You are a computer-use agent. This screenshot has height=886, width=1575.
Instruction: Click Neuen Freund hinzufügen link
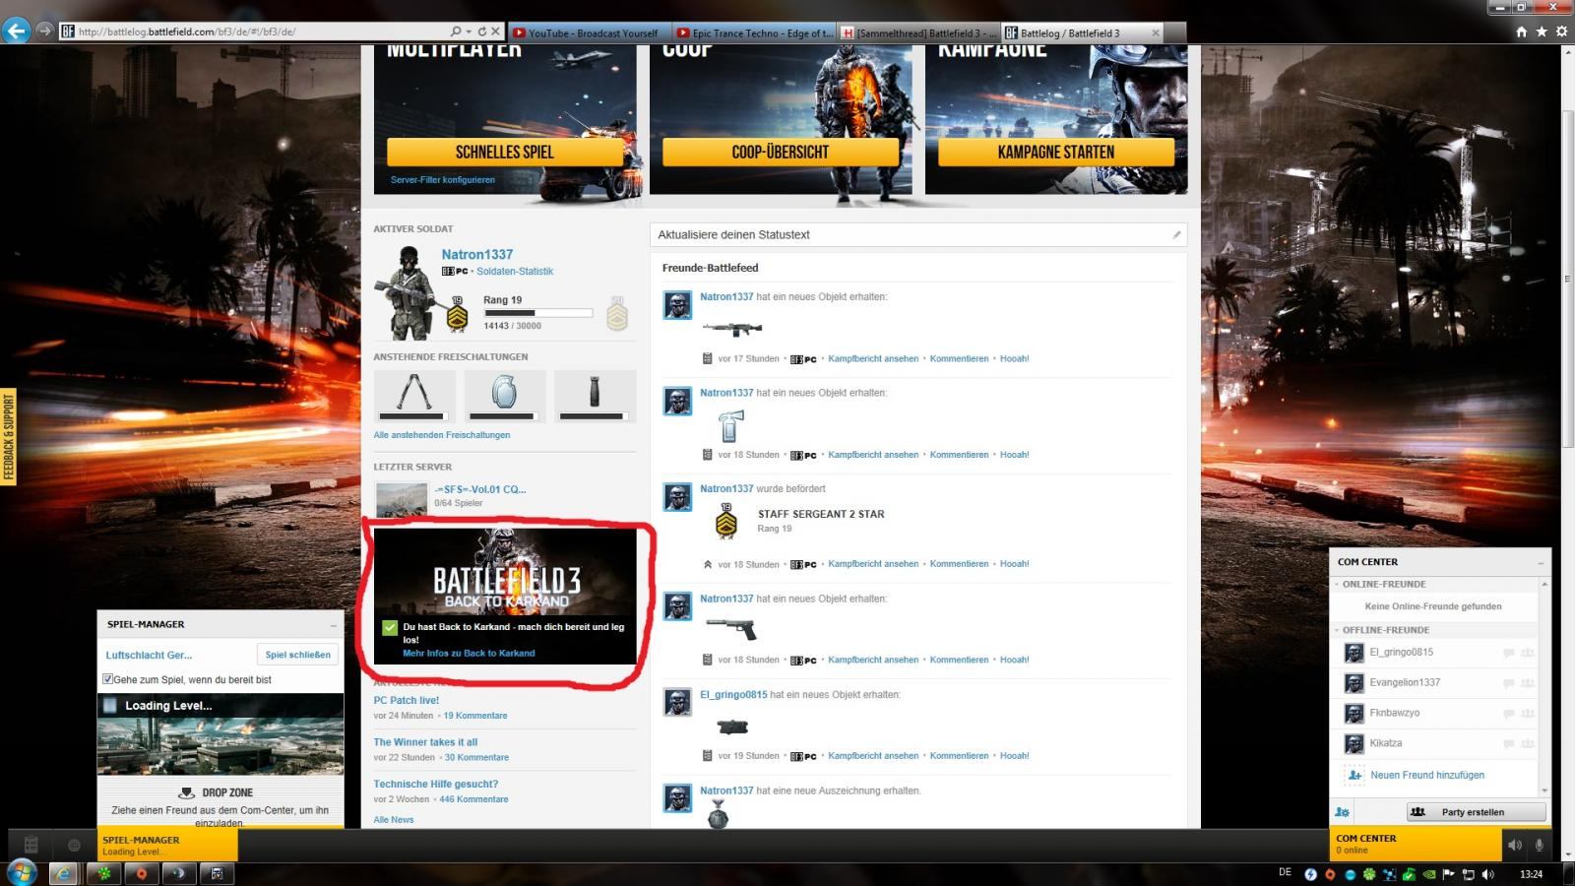[x=1427, y=776]
